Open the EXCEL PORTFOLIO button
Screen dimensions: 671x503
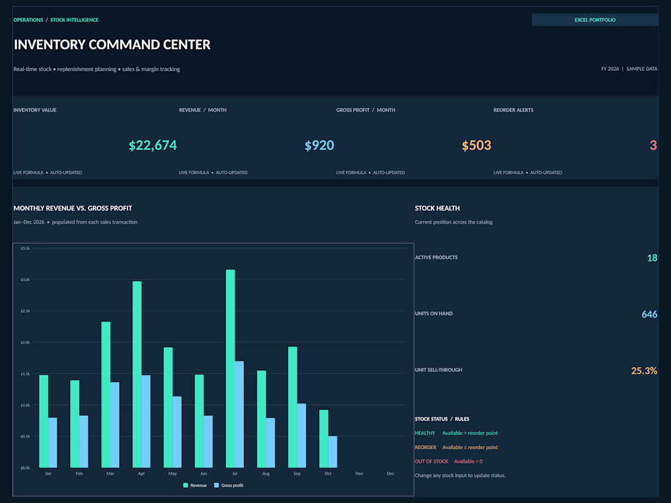595,20
